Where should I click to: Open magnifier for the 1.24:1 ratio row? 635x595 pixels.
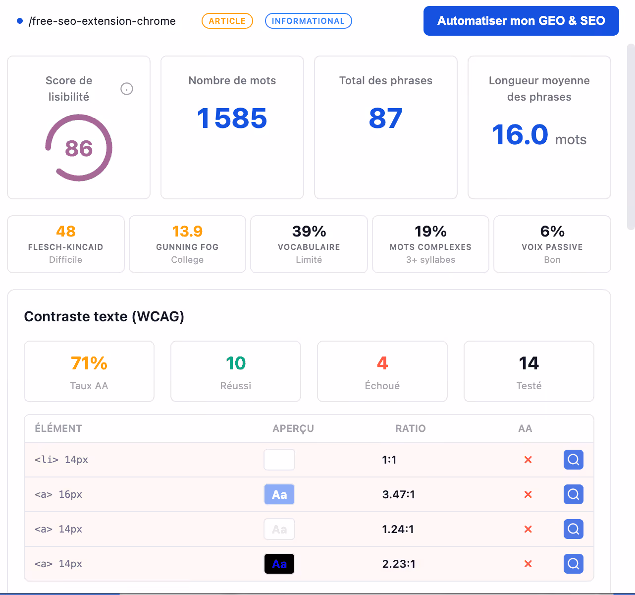tap(574, 529)
